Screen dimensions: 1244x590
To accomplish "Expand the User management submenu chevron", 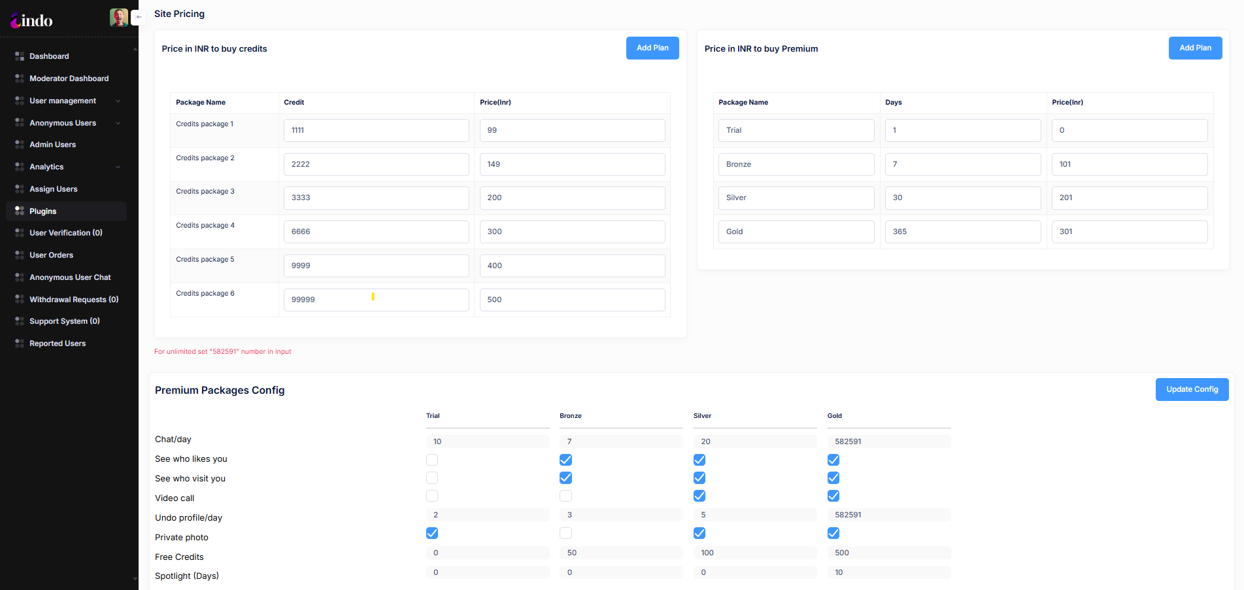I will pyautogui.click(x=118, y=101).
